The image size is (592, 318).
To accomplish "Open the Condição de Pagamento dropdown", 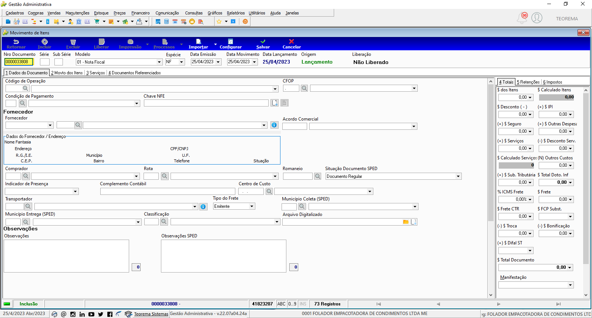I will (137, 104).
